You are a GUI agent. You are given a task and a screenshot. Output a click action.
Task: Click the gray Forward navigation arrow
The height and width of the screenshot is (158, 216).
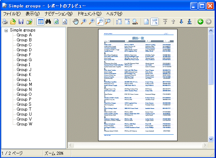point(209,22)
